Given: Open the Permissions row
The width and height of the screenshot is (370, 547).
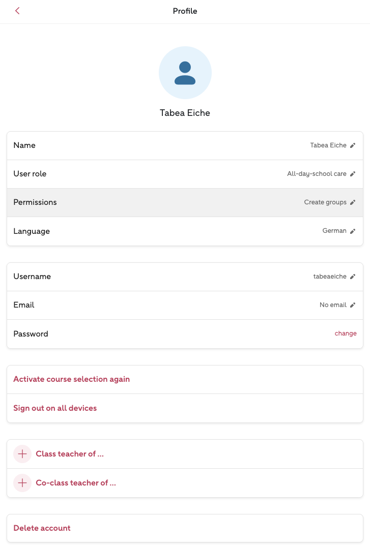Looking at the screenshot, I should pyautogui.click(x=153, y=202).
